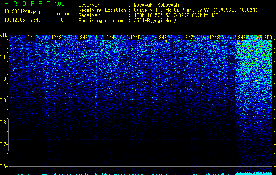276x175 pixels.
Task: Click the Receiving Location label
Action: click(102, 10)
